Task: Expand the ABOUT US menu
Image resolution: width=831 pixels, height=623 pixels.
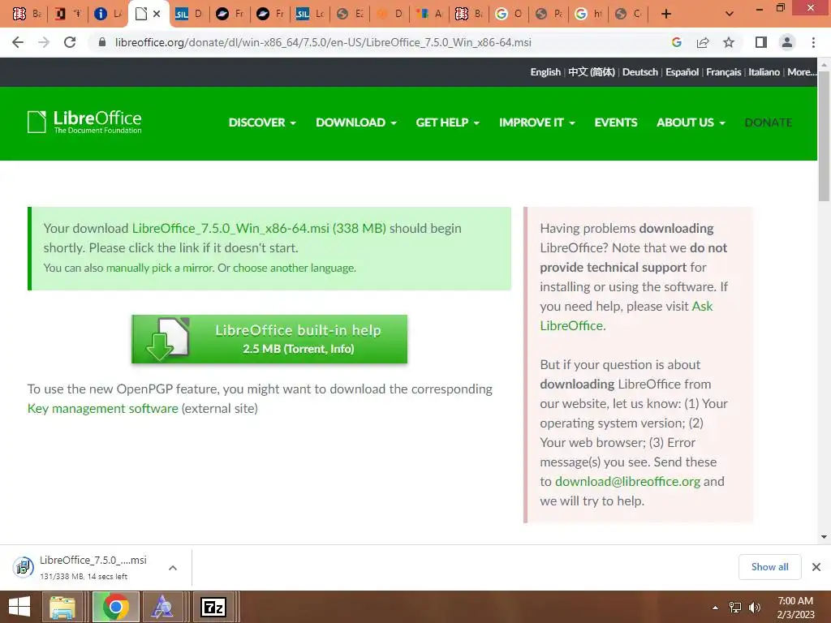Action: [691, 122]
